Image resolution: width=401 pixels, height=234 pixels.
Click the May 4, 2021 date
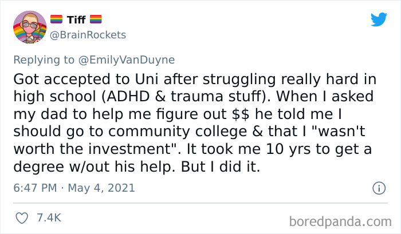click(101, 187)
